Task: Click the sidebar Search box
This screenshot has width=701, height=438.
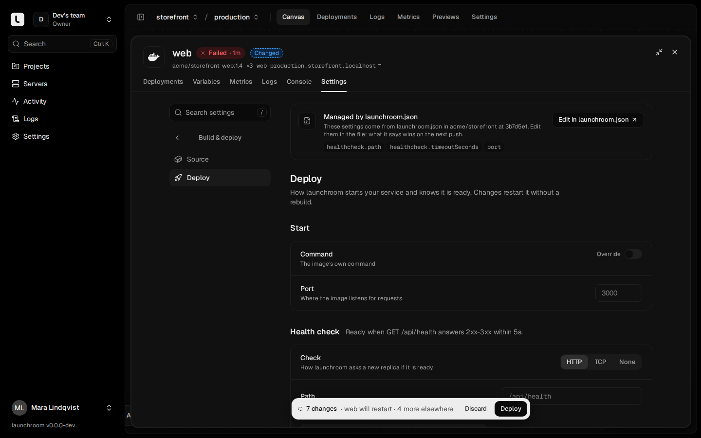Action: [62, 44]
